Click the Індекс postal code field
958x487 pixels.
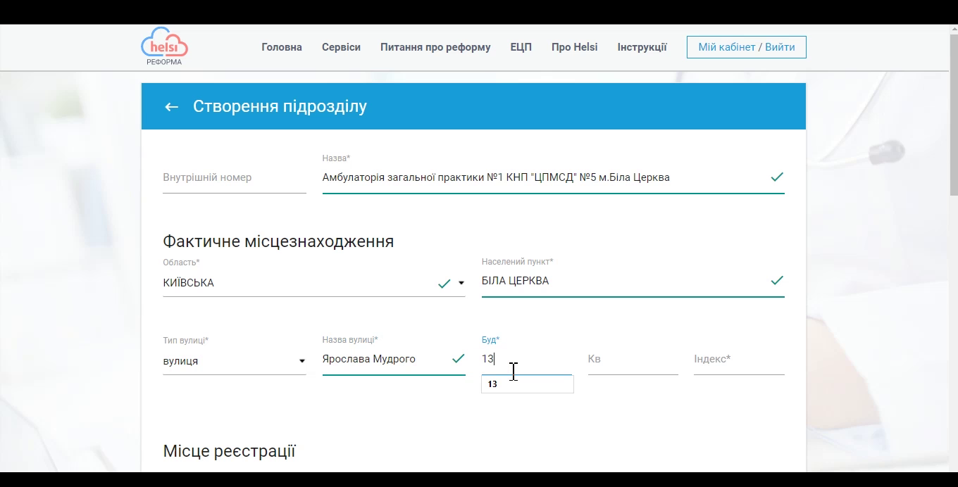click(738, 360)
